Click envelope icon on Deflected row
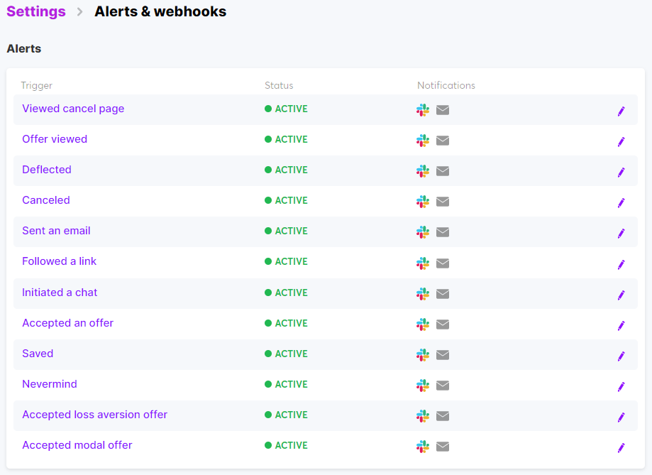The image size is (652, 475). (x=443, y=170)
